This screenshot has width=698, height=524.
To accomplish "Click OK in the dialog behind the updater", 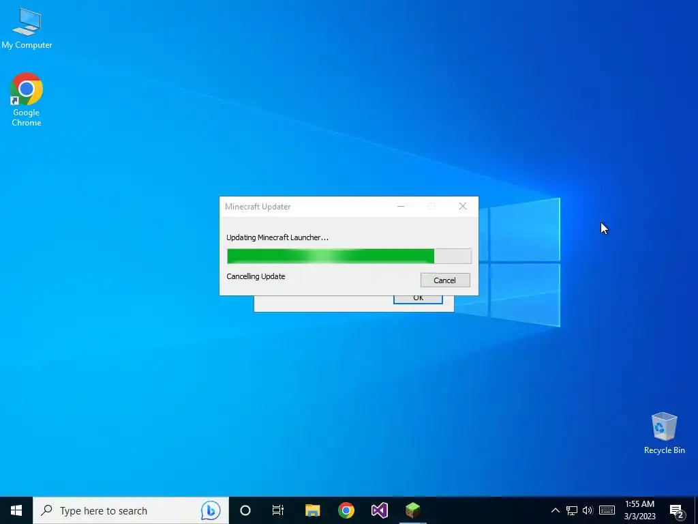I will click(418, 300).
